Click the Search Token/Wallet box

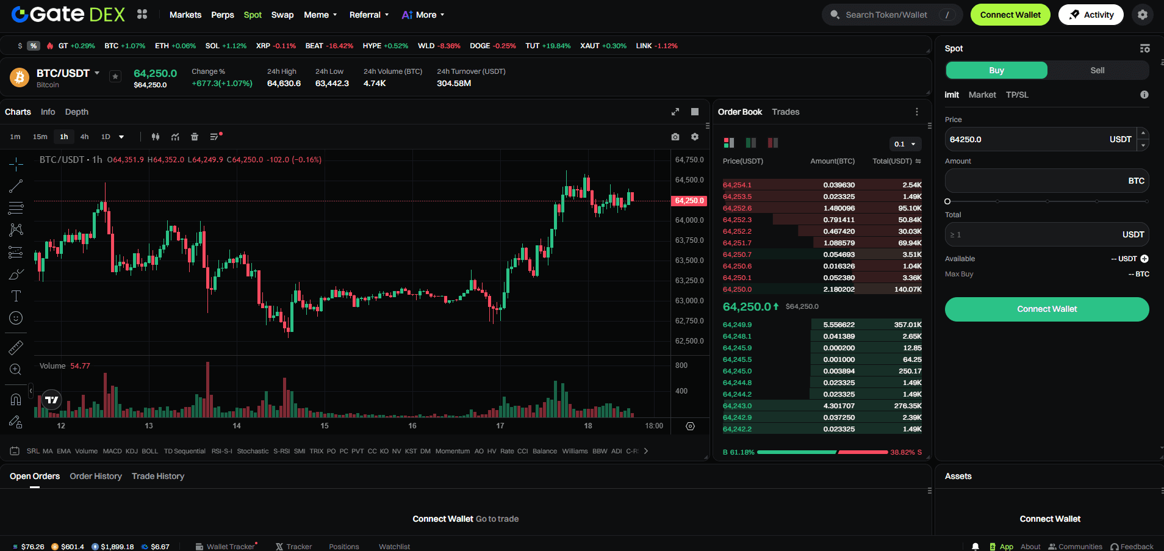coord(892,15)
